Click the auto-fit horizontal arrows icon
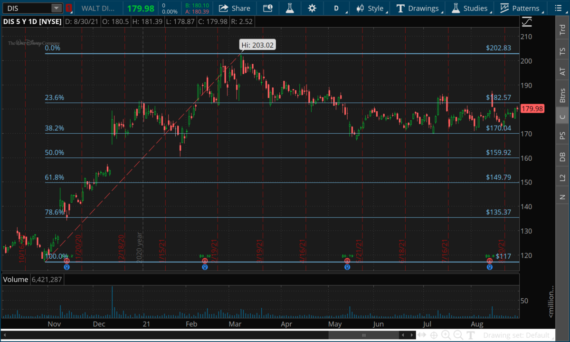Image resolution: width=570 pixels, height=342 pixels. pyautogui.click(x=421, y=335)
